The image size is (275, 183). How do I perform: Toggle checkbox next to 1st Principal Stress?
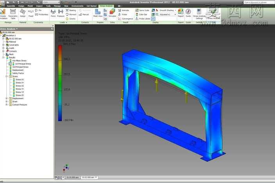(x=10, y=64)
